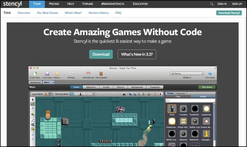The width and height of the screenshot is (247, 147).
Task: Select the Player Bul... actor with yellow lines
Action: click(183, 121)
